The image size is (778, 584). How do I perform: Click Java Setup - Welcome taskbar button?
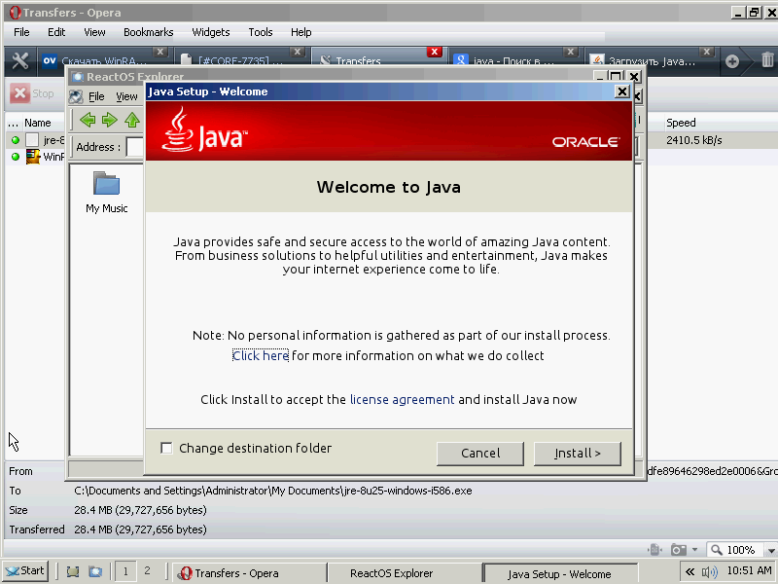coord(559,573)
